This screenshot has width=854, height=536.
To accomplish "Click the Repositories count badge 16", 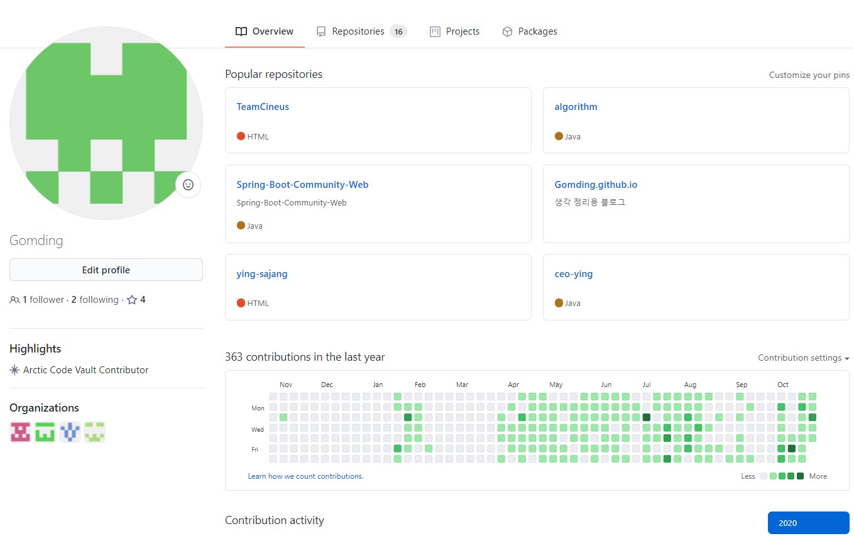I will coord(398,31).
